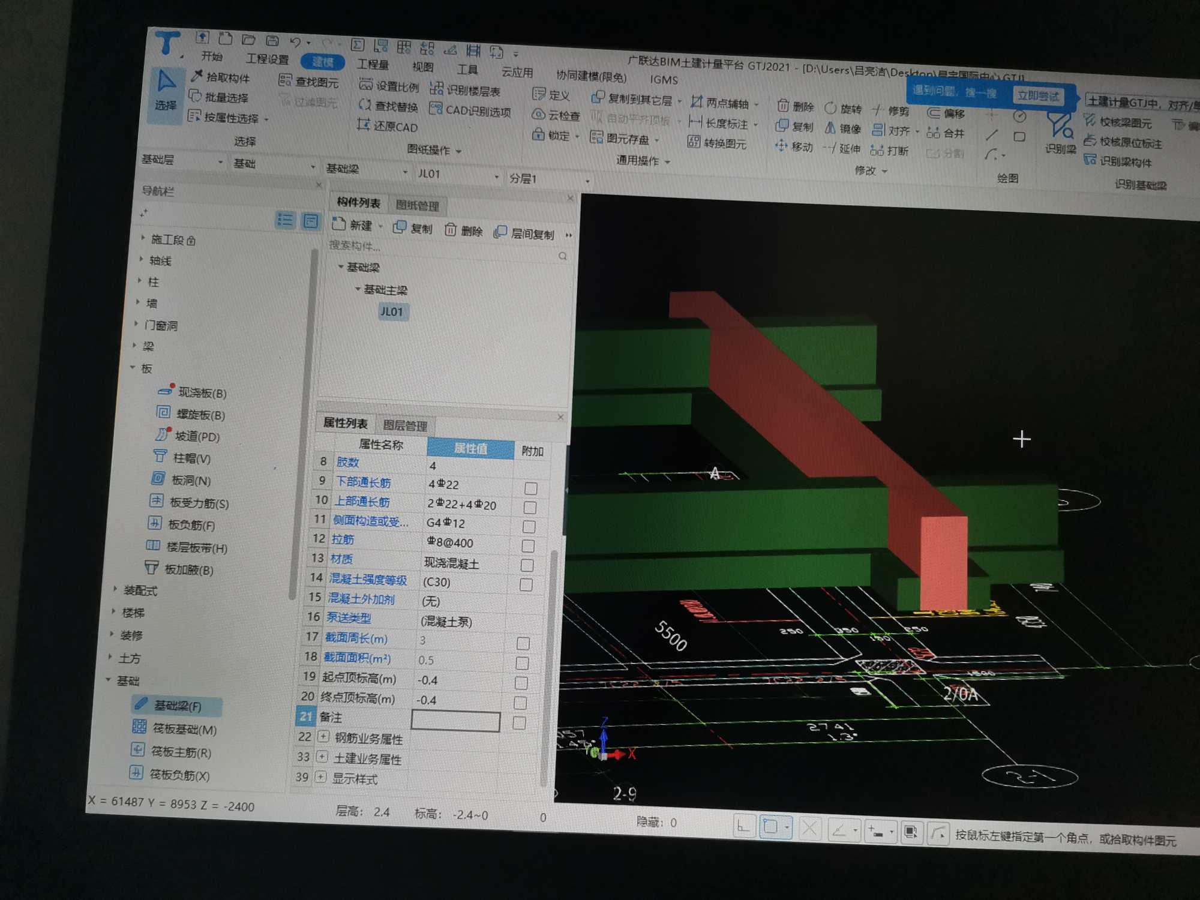Click the 打断 break tool
The height and width of the screenshot is (900, 1200).
[889, 150]
